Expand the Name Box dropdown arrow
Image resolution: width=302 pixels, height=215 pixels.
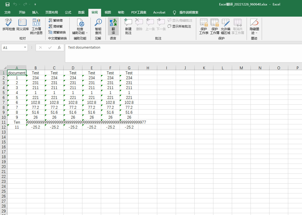tap(25, 48)
